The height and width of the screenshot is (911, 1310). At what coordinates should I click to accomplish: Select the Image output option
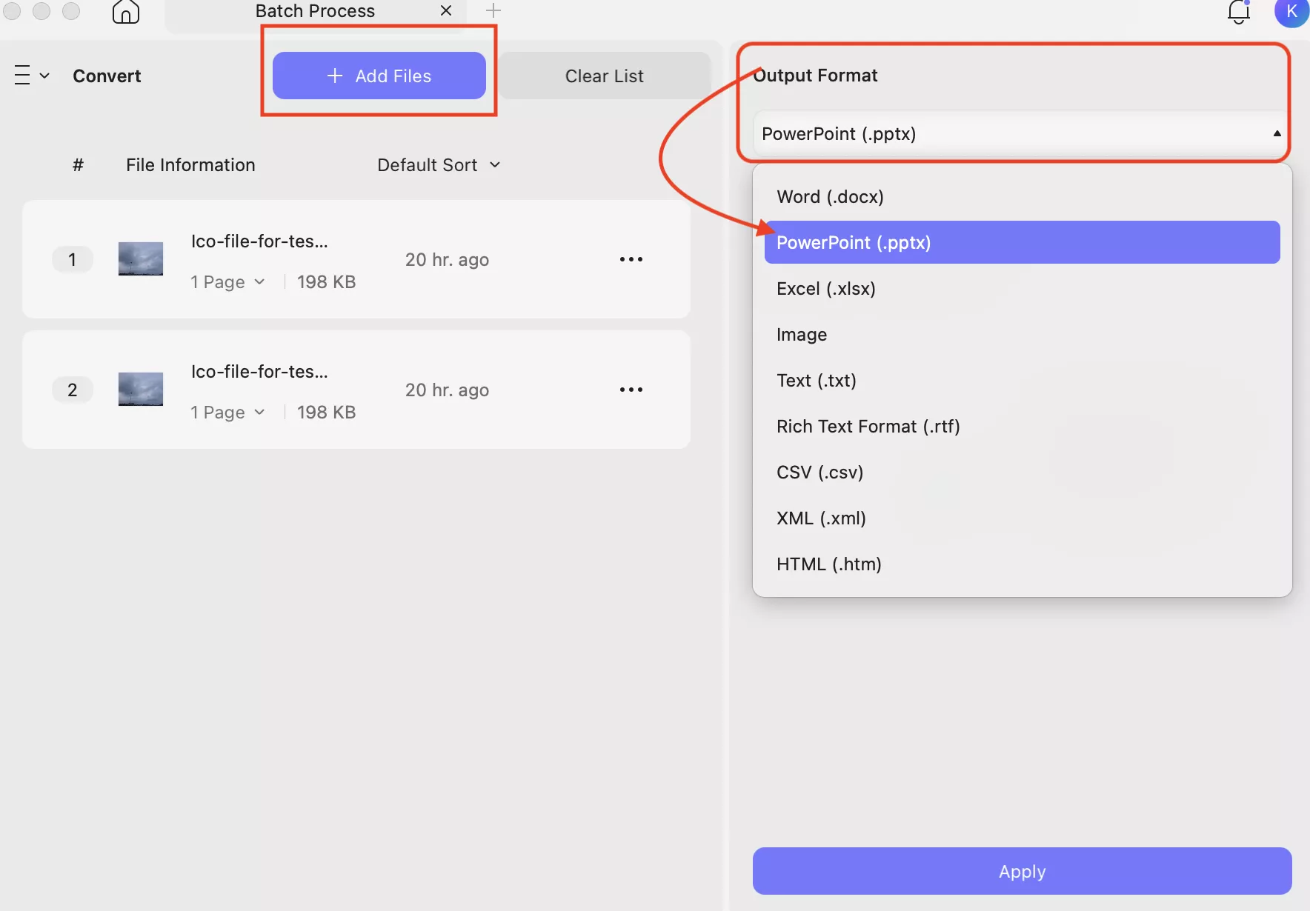[802, 335]
